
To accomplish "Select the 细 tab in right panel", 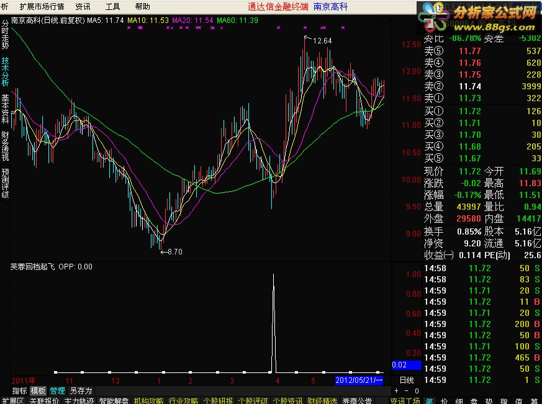I will pos(459,401).
